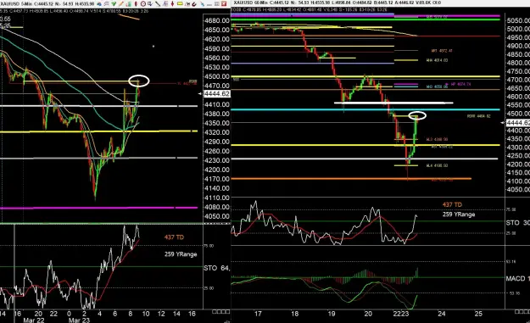Click the MACD indicator label
Screen dimensions: 530x323
click(518, 279)
